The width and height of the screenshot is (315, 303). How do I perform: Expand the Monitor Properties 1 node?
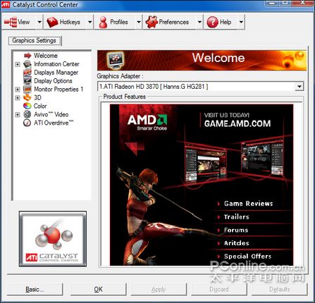[18, 89]
